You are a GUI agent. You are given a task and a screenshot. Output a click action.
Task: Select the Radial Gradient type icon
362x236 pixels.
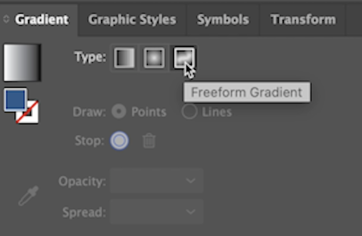154,58
